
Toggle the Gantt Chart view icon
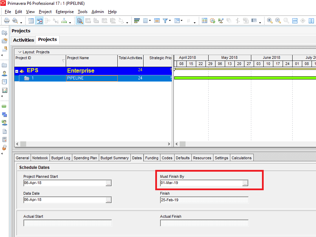(39, 21)
